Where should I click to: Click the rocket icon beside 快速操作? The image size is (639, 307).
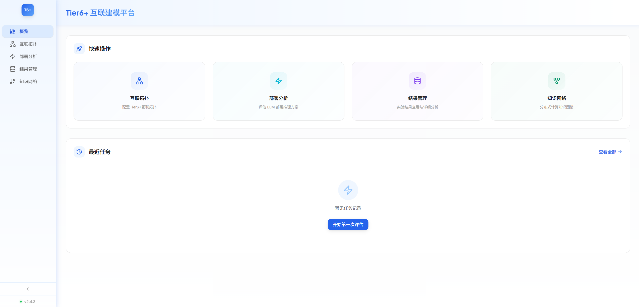tap(79, 49)
